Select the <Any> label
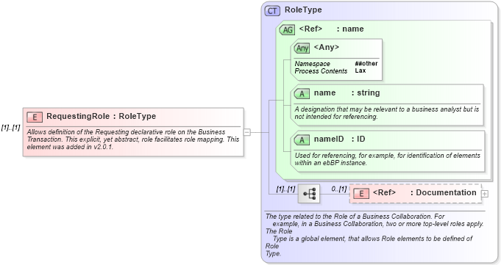Viewport: 501px width, 265px height. (326, 47)
